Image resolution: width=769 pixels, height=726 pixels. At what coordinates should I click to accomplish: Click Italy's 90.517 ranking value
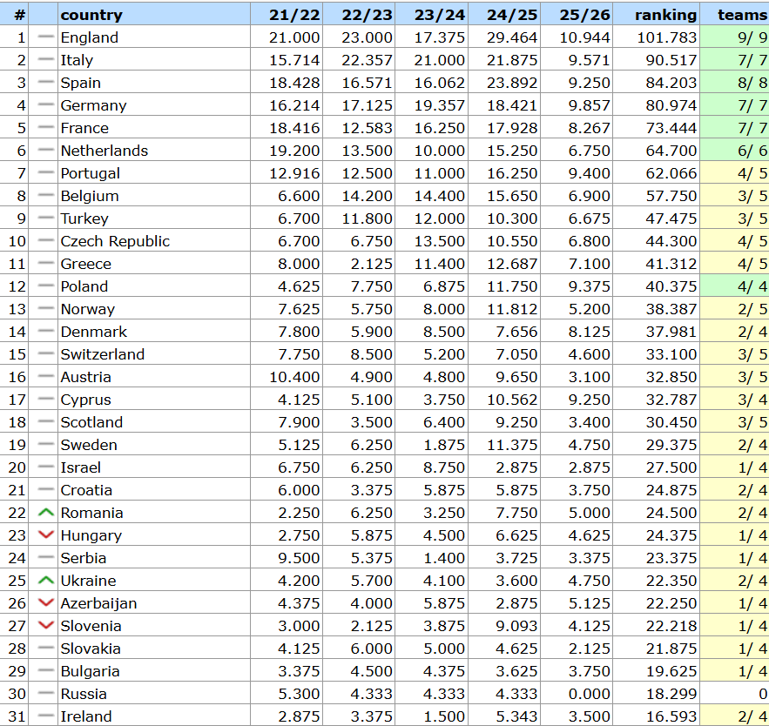(670, 60)
